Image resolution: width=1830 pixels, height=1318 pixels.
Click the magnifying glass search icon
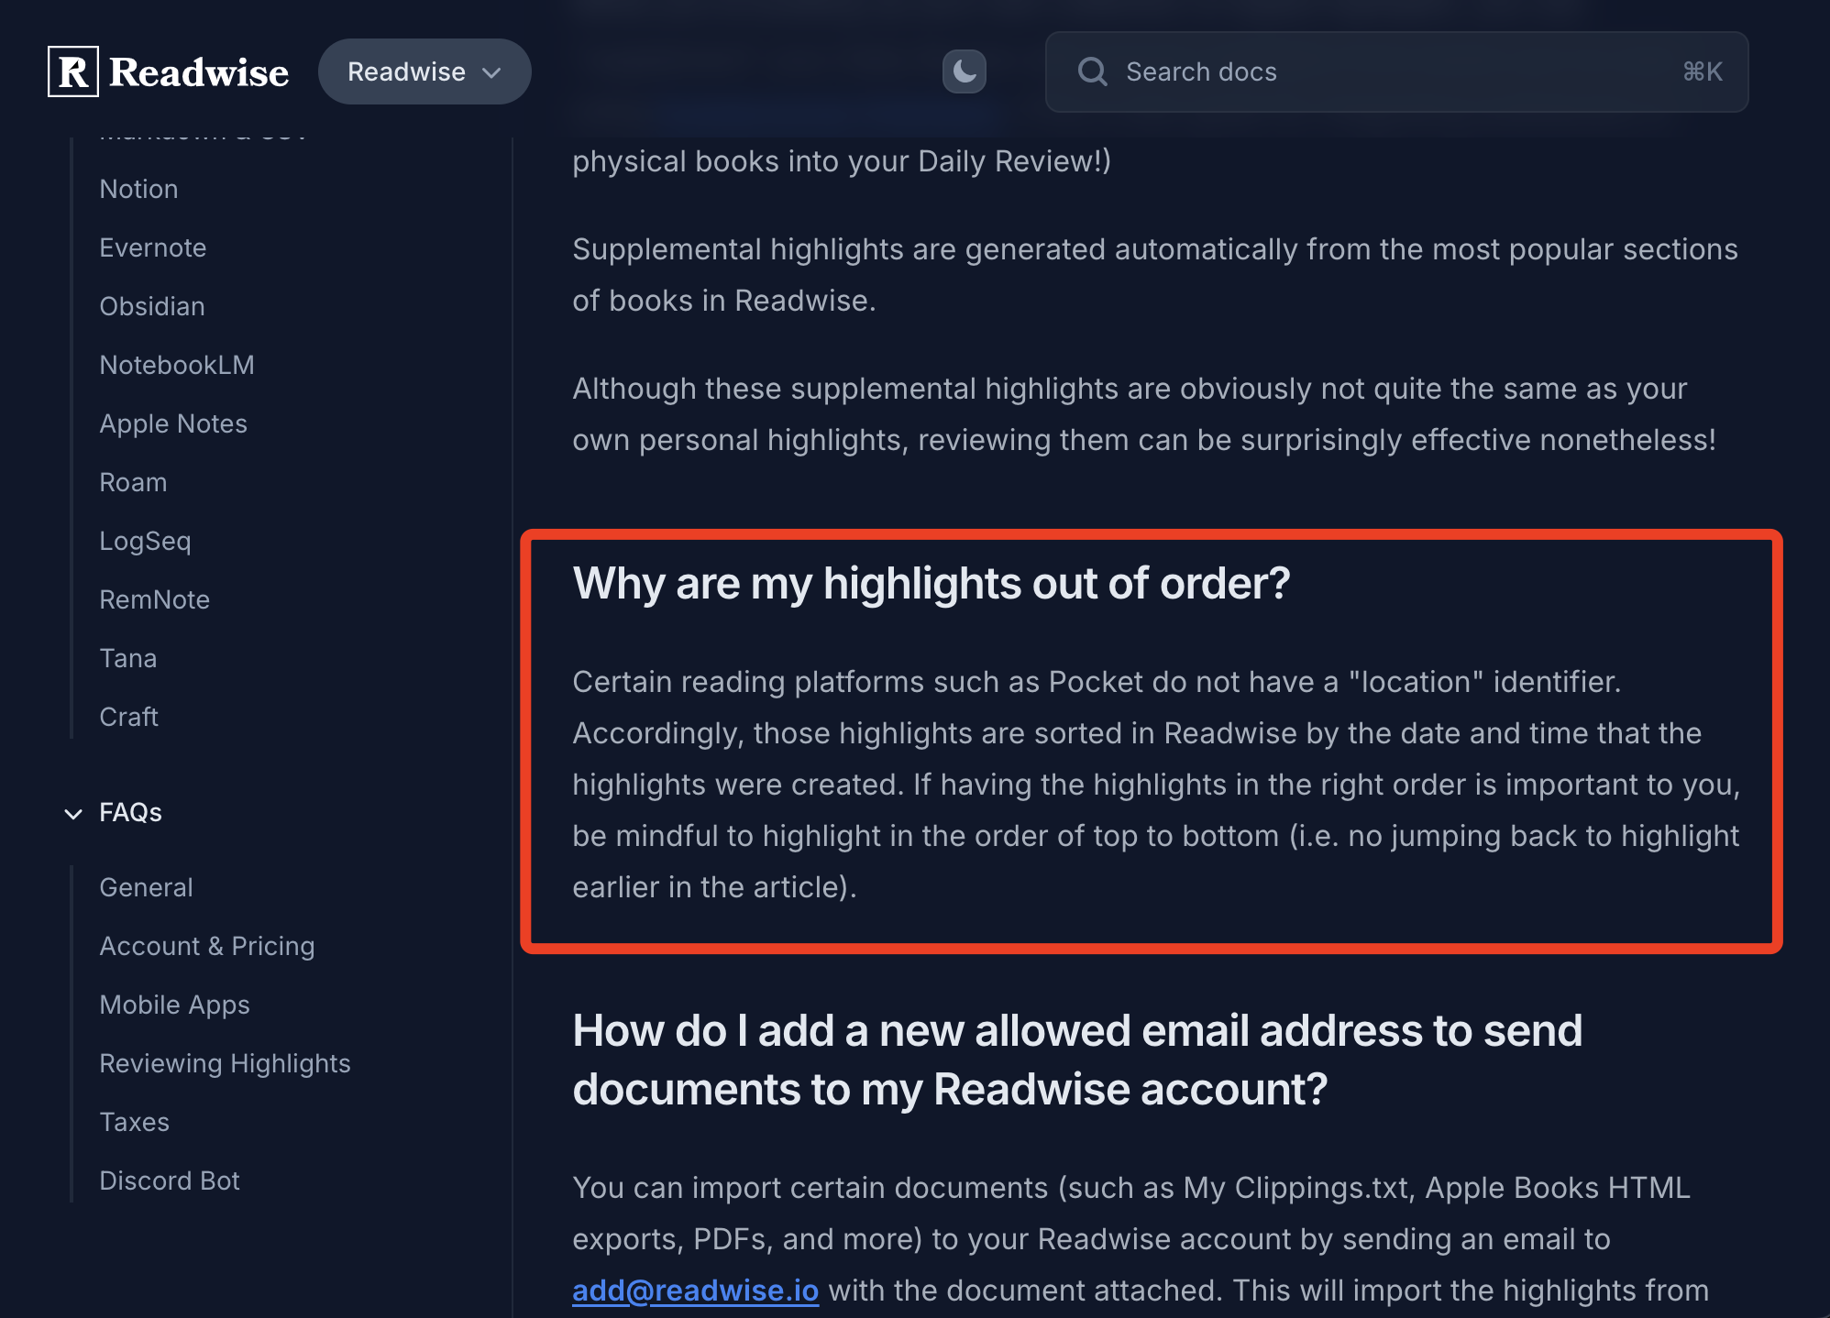pyautogui.click(x=1092, y=71)
